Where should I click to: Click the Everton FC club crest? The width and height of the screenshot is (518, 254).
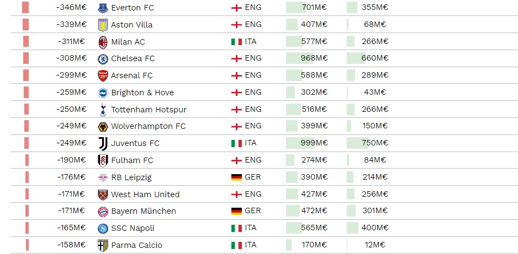pyautogui.click(x=103, y=8)
